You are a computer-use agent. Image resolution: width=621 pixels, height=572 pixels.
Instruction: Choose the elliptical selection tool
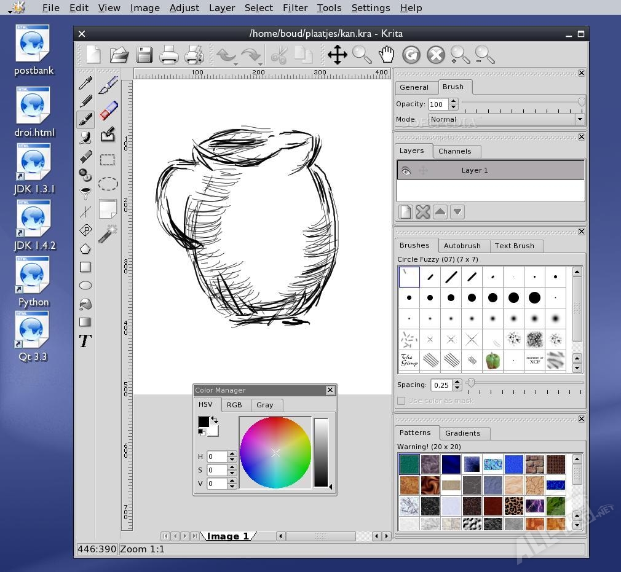tap(108, 184)
